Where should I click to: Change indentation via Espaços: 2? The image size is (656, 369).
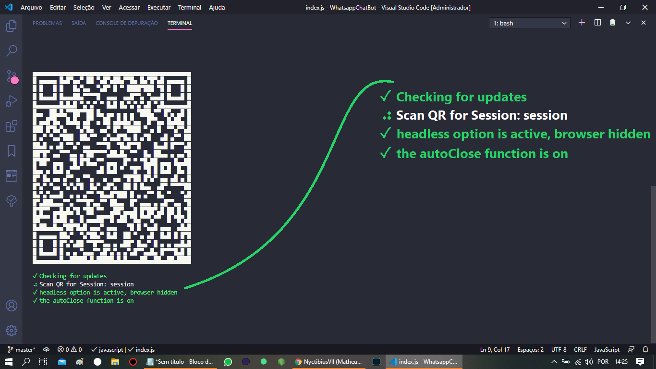[530, 350]
